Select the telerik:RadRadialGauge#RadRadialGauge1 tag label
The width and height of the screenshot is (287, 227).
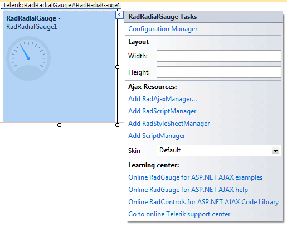tap(62, 5)
